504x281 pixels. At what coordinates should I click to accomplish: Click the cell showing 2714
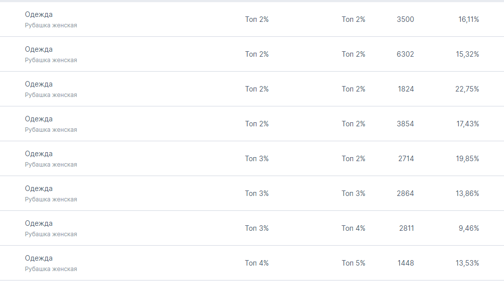405,159
